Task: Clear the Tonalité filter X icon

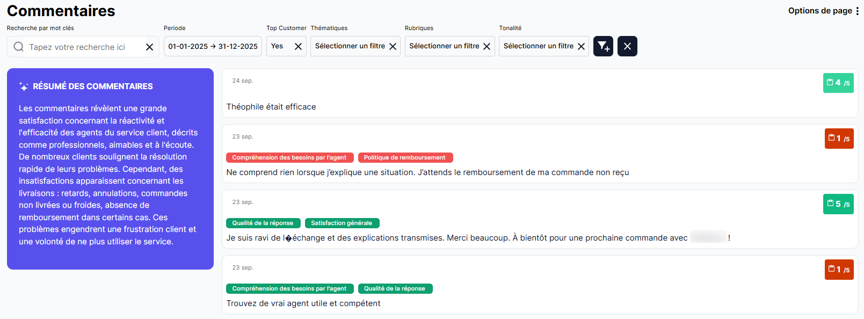Action: click(x=581, y=46)
